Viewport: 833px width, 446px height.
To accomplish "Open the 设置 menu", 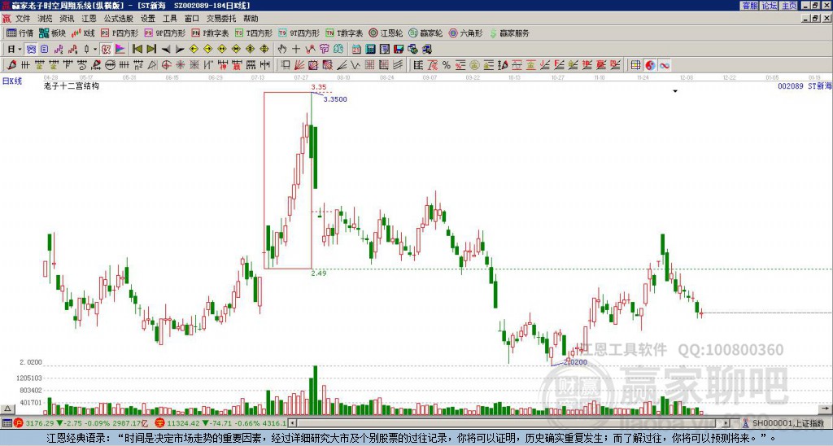I will pyautogui.click(x=148, y=19).
